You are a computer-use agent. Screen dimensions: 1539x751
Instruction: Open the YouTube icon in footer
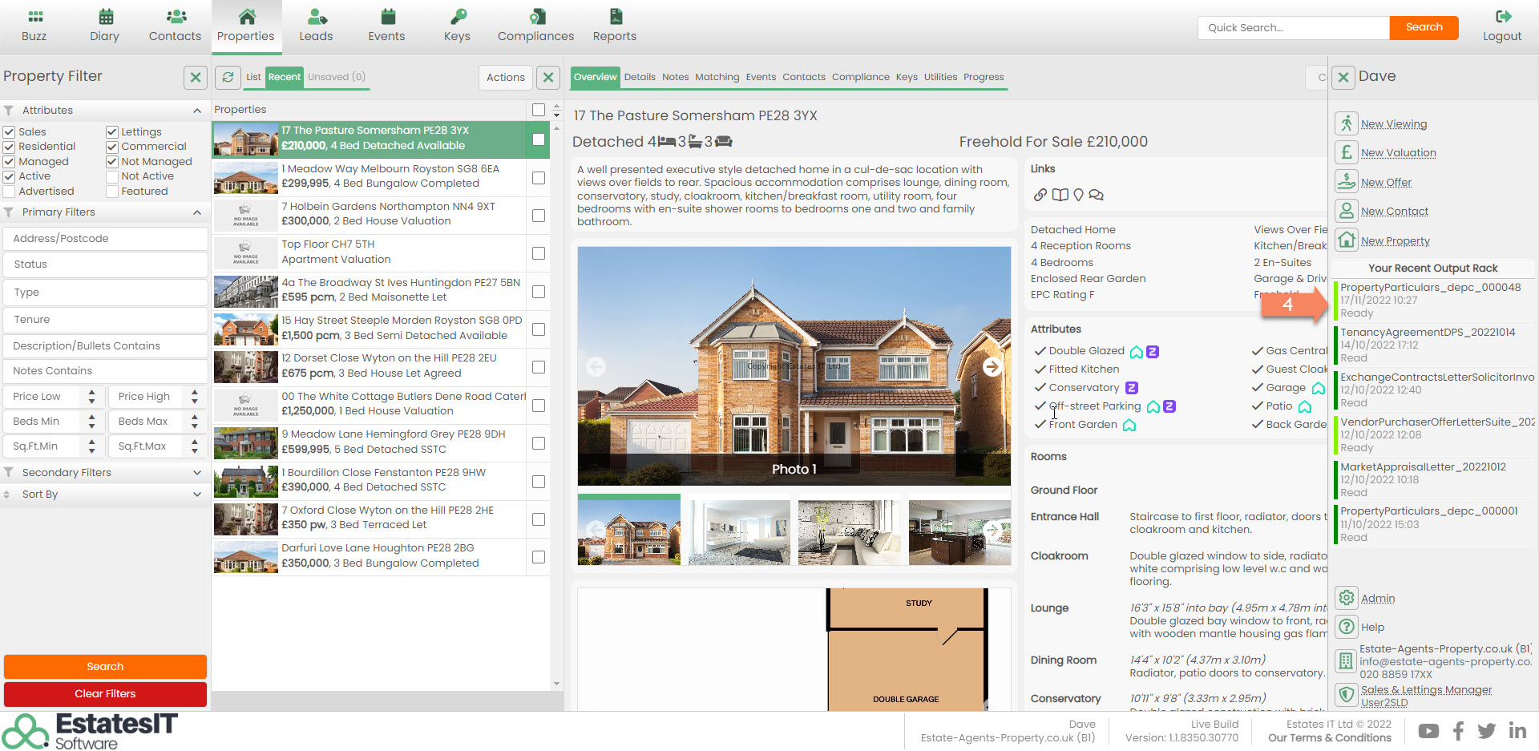click(x=1428, y=731)
